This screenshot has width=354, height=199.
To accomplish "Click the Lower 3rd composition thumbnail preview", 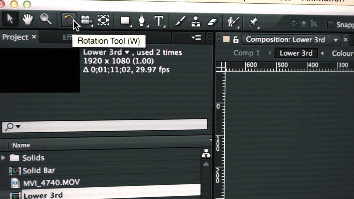I will (x=40, y=70).
